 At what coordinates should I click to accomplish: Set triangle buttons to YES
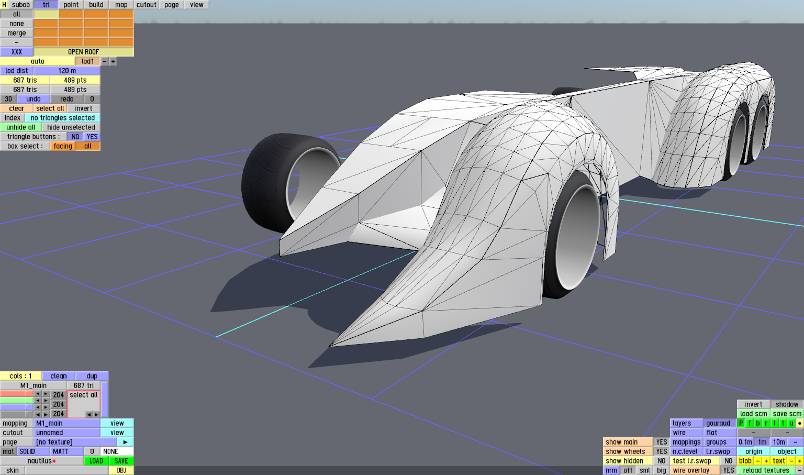tap(92, 137)
